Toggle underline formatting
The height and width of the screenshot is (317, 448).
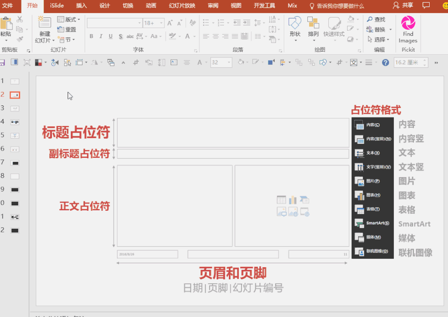(111, 36)
